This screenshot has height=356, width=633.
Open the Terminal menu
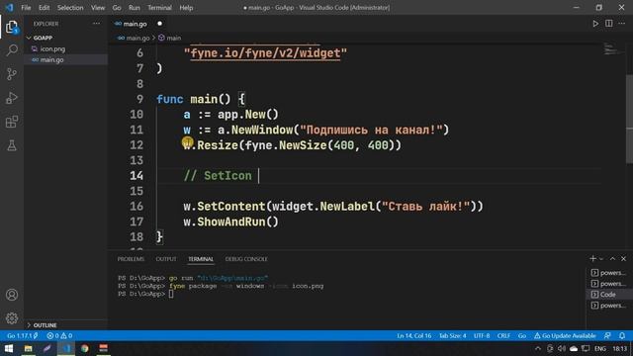pyautogui.click(x=159, y=8)
